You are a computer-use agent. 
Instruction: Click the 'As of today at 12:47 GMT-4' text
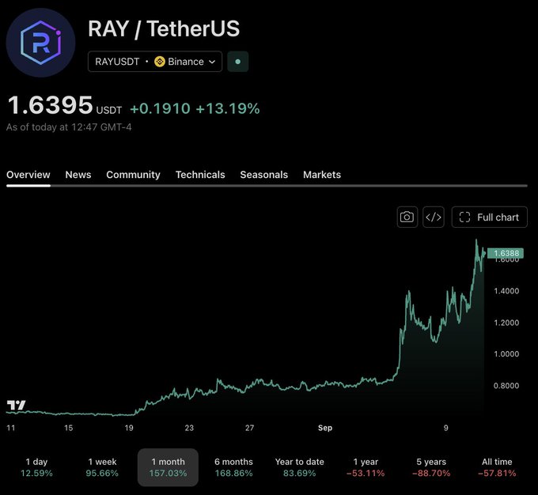pos(69,127)
